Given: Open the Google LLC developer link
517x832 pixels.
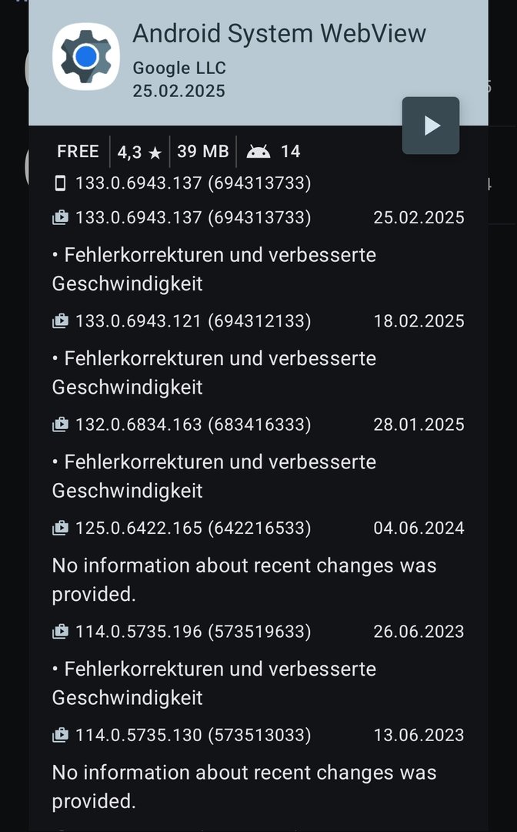Looking at the screenshot, I should click(x=179, y=68).
